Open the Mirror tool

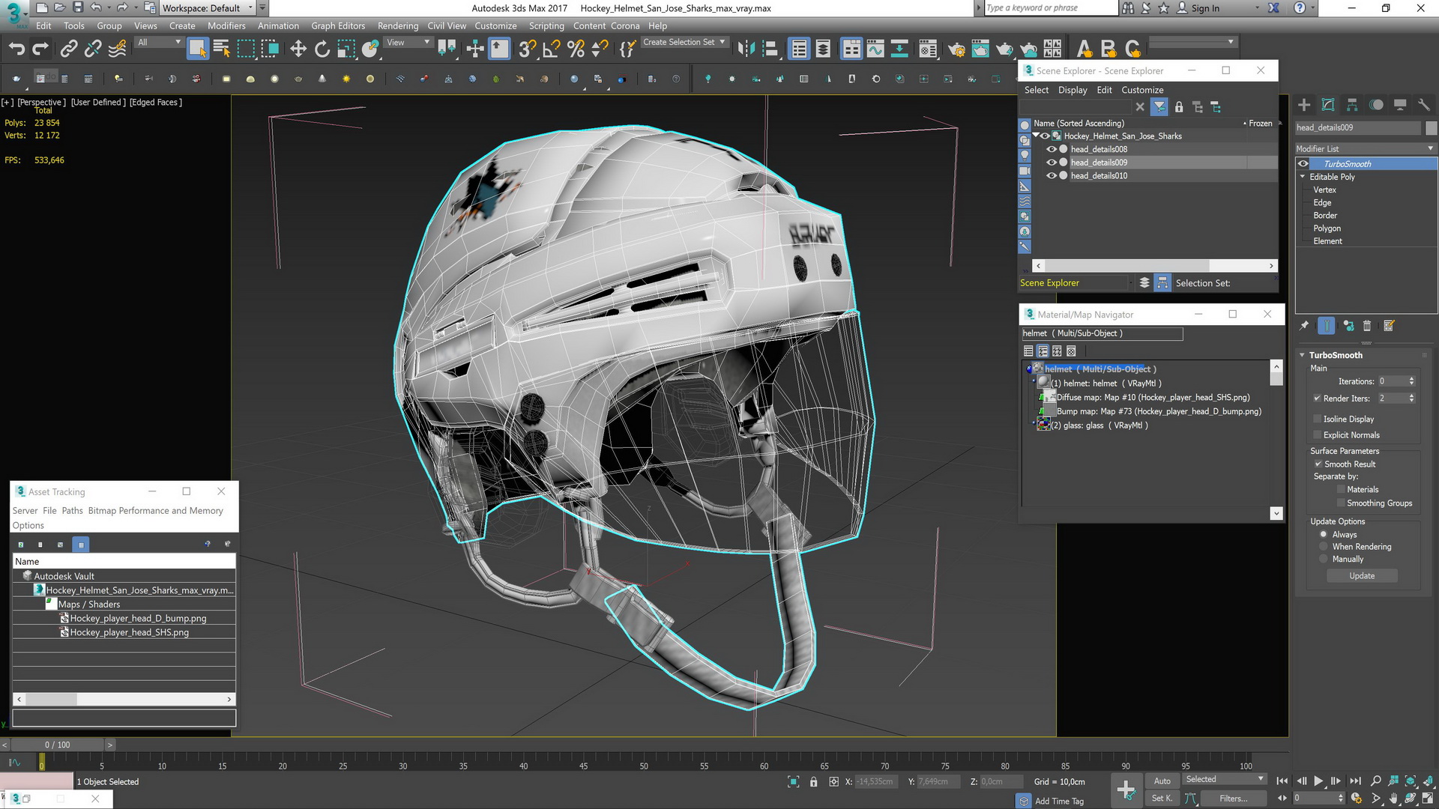coord(746,49)
